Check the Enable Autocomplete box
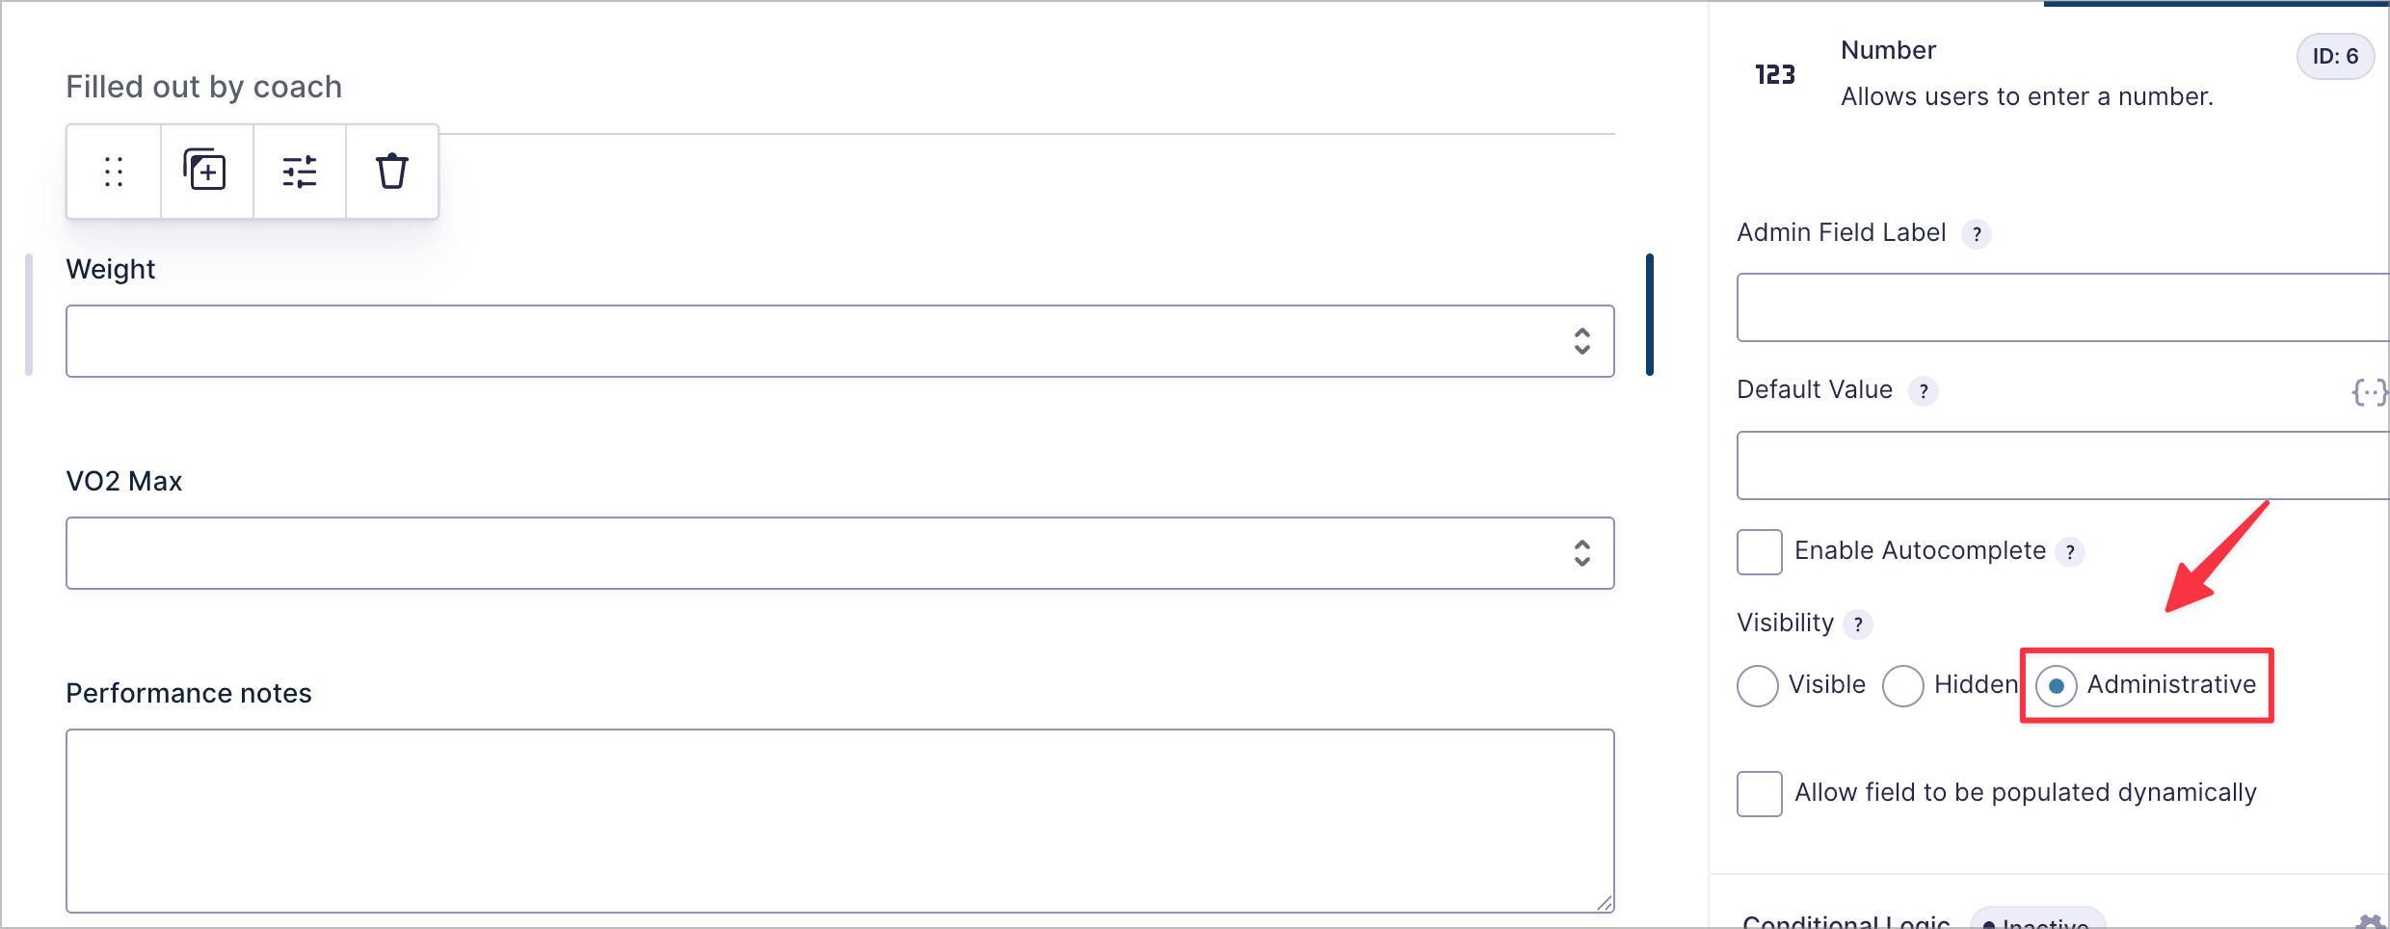 tap(1759, 551)
